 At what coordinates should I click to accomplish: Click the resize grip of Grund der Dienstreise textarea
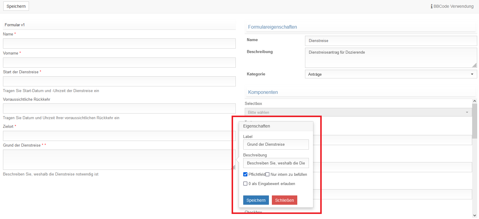click(x=233, y=167)
